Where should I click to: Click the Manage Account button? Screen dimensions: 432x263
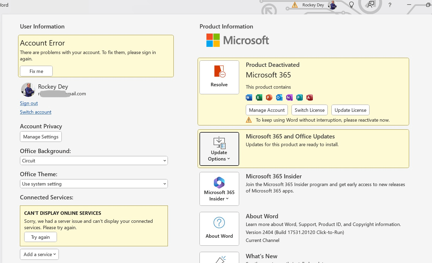pos(267,110)
